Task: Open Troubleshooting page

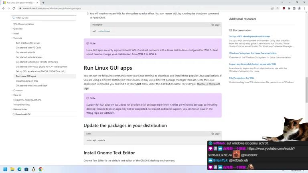Action: point(21,105)
